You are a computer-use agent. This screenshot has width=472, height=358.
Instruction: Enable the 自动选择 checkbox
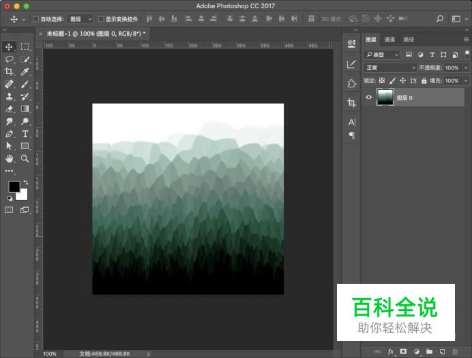pyautogui.click(x=36, y=19)
